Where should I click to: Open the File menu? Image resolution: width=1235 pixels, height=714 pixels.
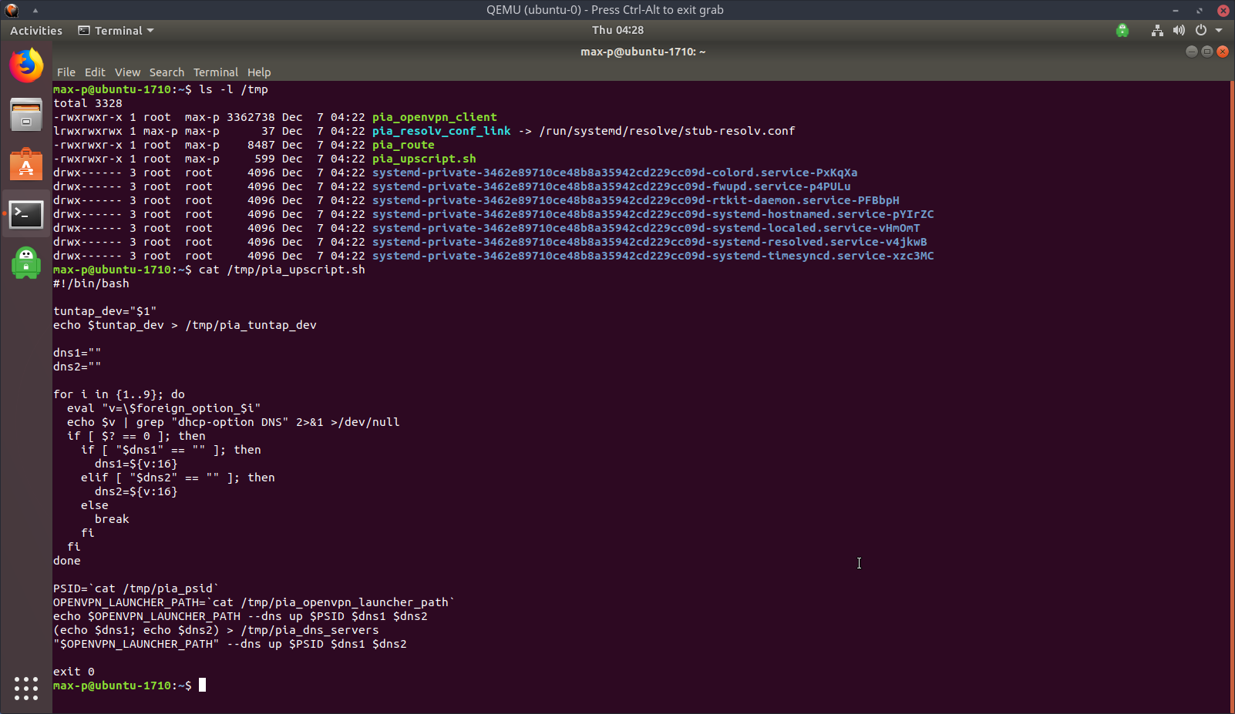pos(66,72)
